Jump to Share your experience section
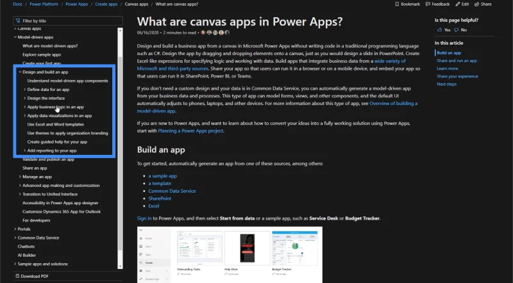 [457, 76]
